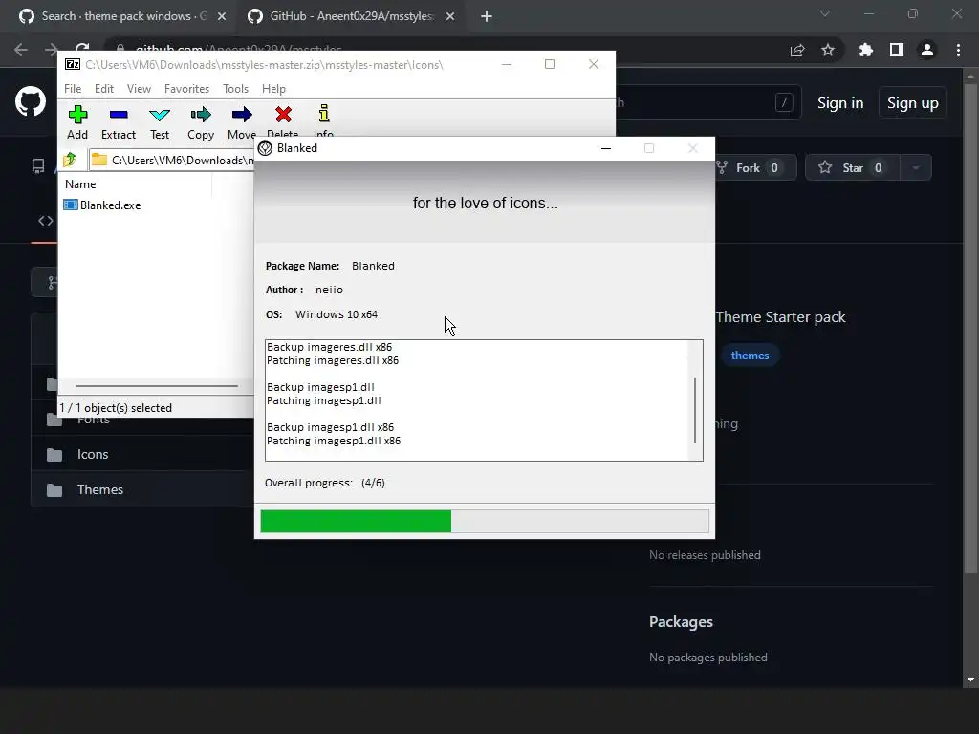Viewport: 979px width, 734px height.
Task: Share this page using the share icon
Action: pyautogui.click(x=797, y=50)
